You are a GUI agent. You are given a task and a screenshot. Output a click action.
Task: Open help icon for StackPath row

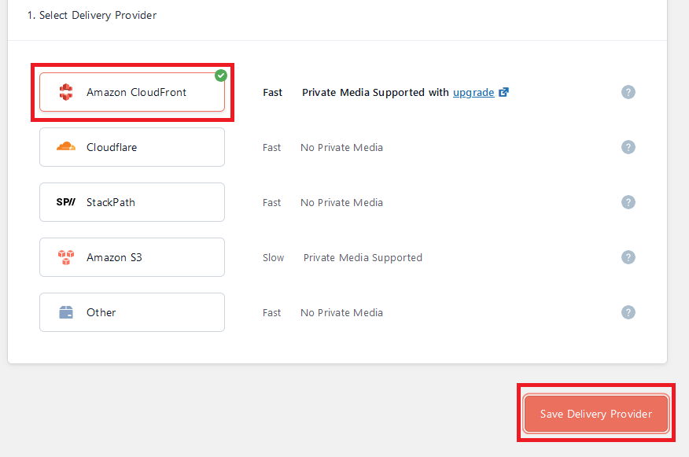(628, 202)
